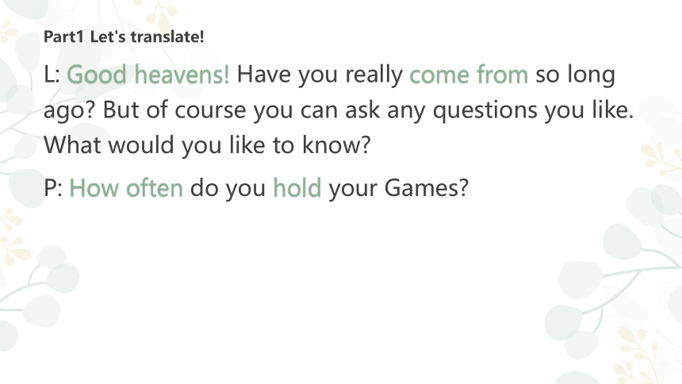
Task: Click the word "questions" in line two
Action: tap(485, 110)
